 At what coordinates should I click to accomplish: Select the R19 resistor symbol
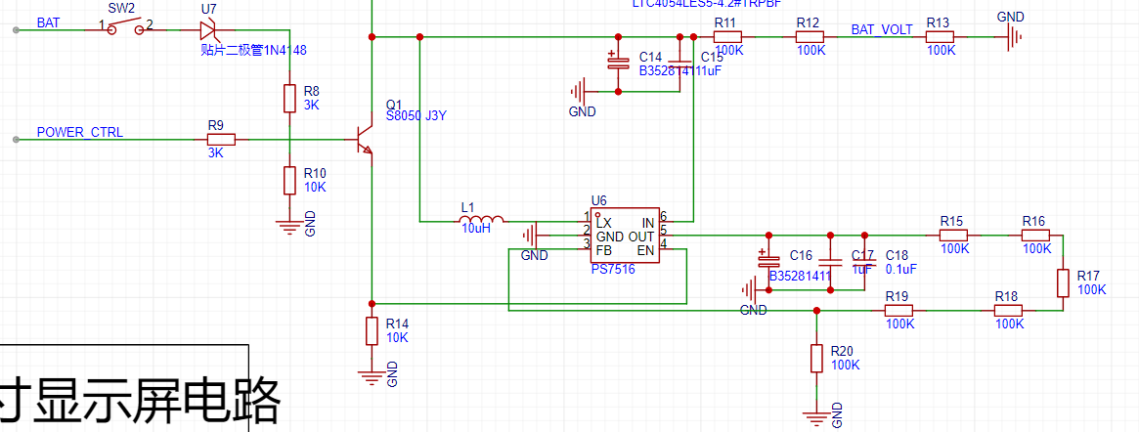click(x=898, y=311)
